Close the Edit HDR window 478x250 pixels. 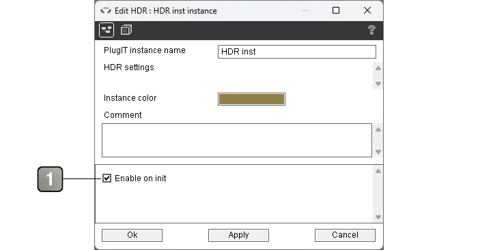coord(367,10)
